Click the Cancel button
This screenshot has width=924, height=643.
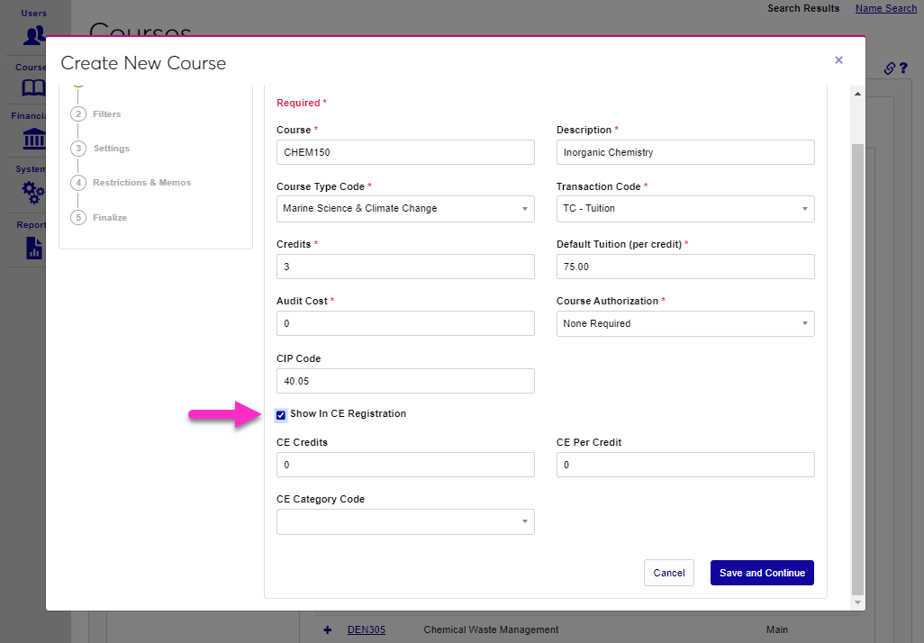coord(668,574)
